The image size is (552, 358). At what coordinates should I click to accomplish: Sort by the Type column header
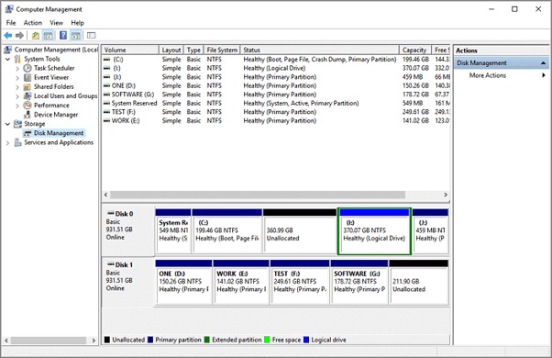(x=193, y=50)
